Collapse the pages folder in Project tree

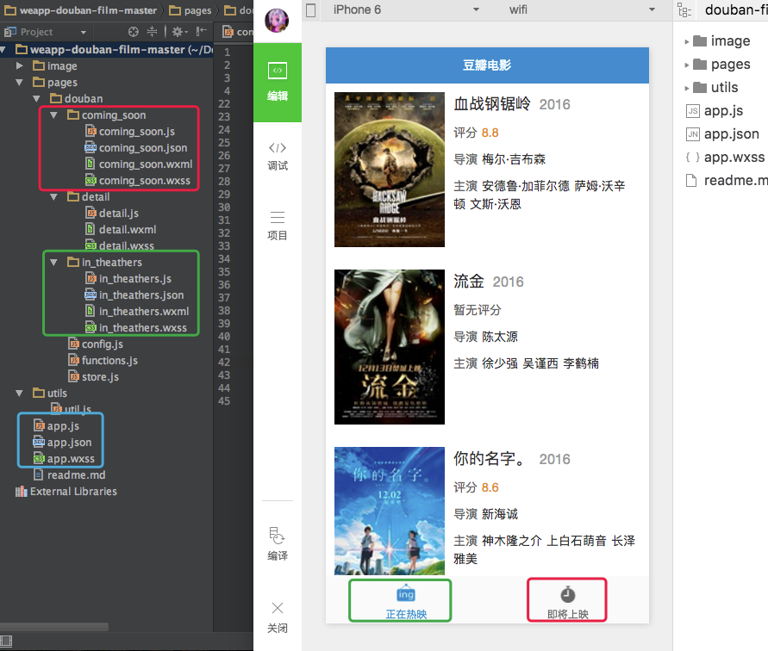(20, 82)
